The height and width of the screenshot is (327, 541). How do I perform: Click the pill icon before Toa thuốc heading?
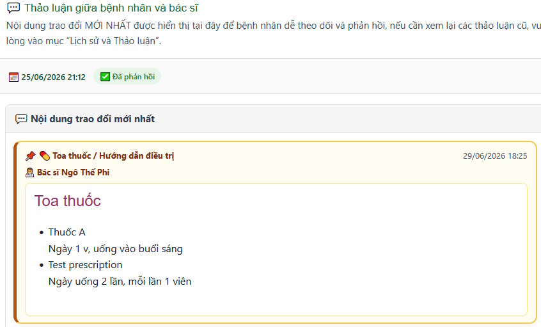(45, 156)
